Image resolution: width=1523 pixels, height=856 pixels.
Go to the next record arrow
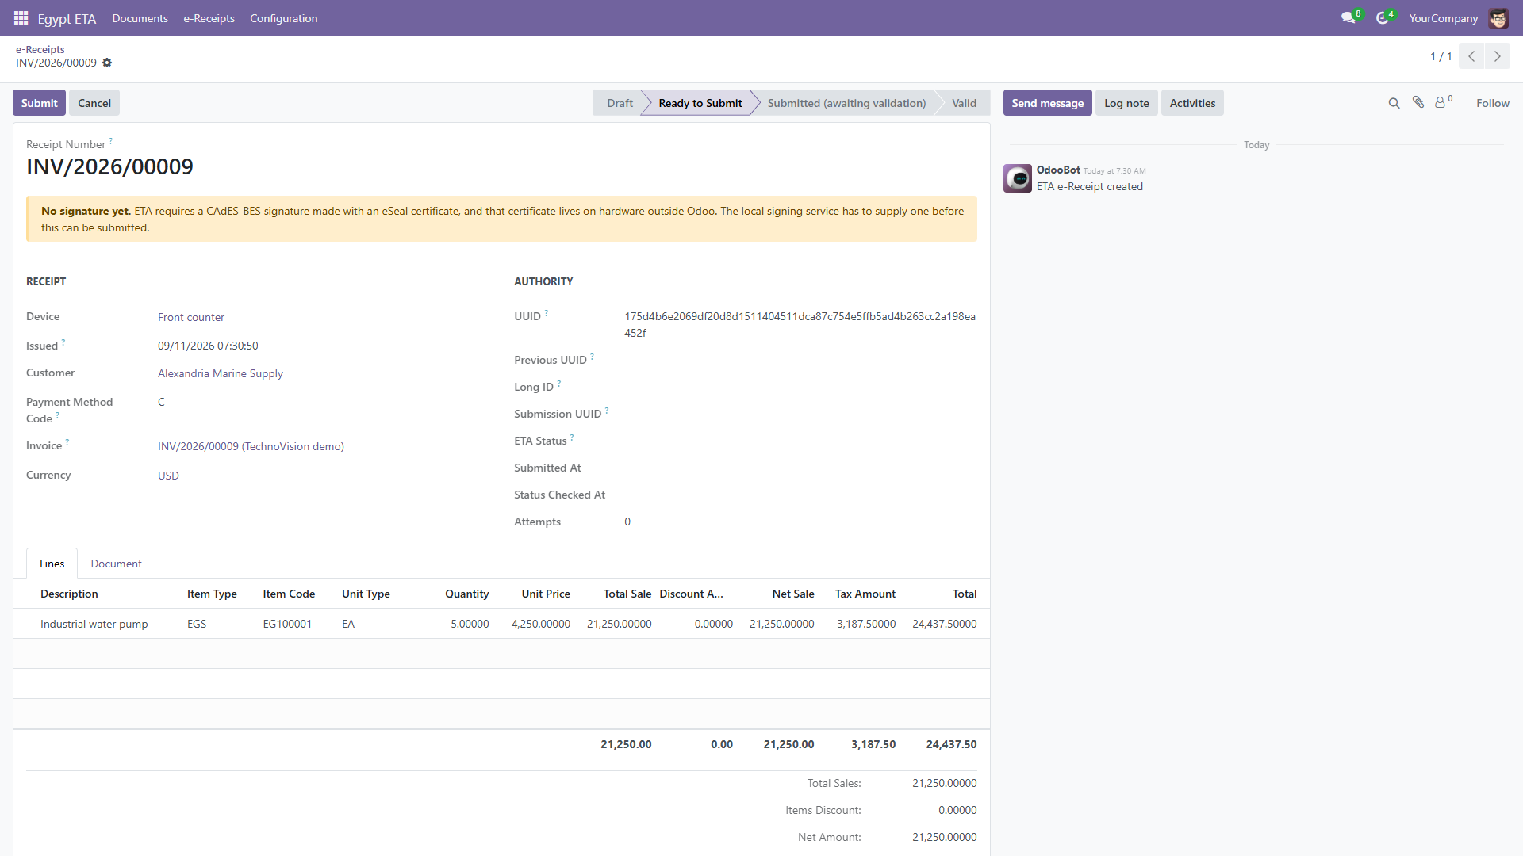pos(1498,56)
